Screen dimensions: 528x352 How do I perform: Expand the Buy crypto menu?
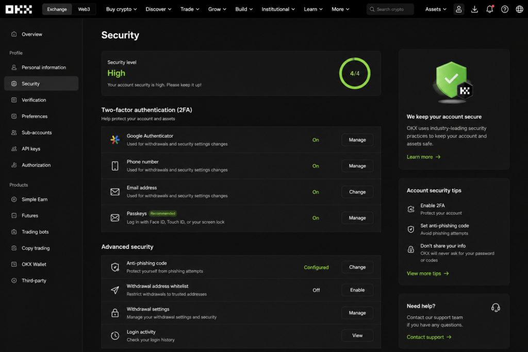point(122,9)
